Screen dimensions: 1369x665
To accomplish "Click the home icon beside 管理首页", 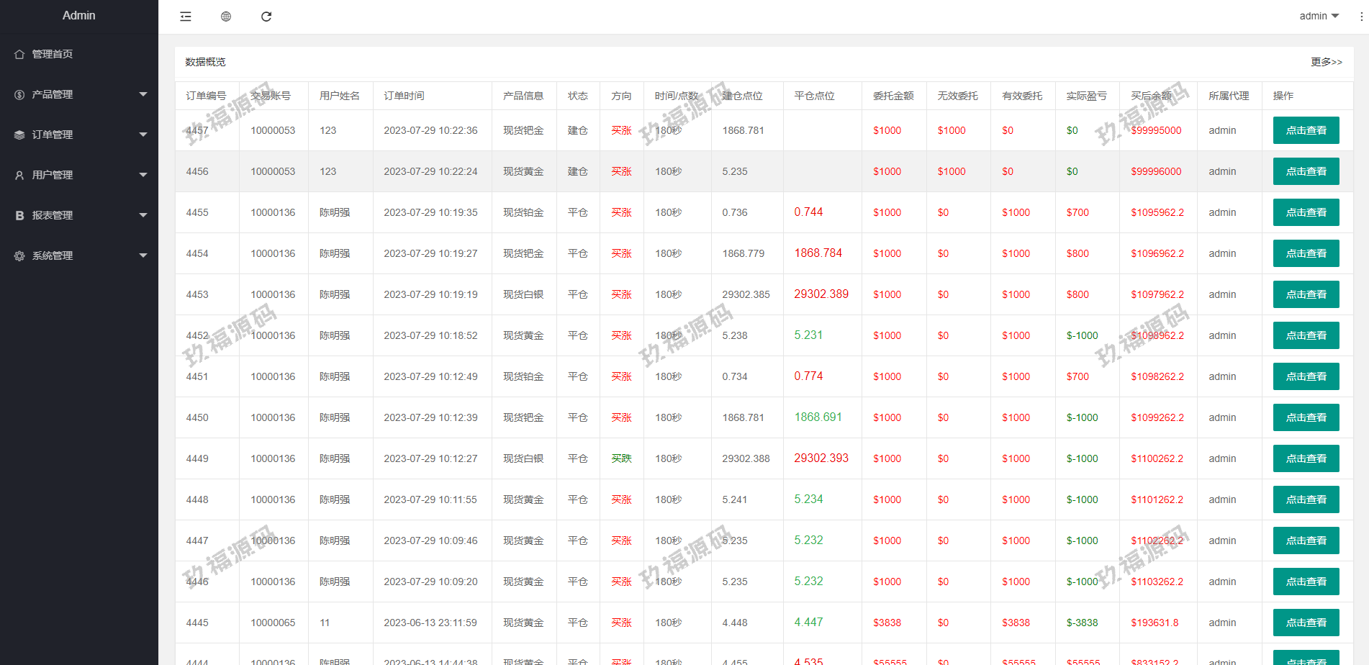I will [19, 54].
